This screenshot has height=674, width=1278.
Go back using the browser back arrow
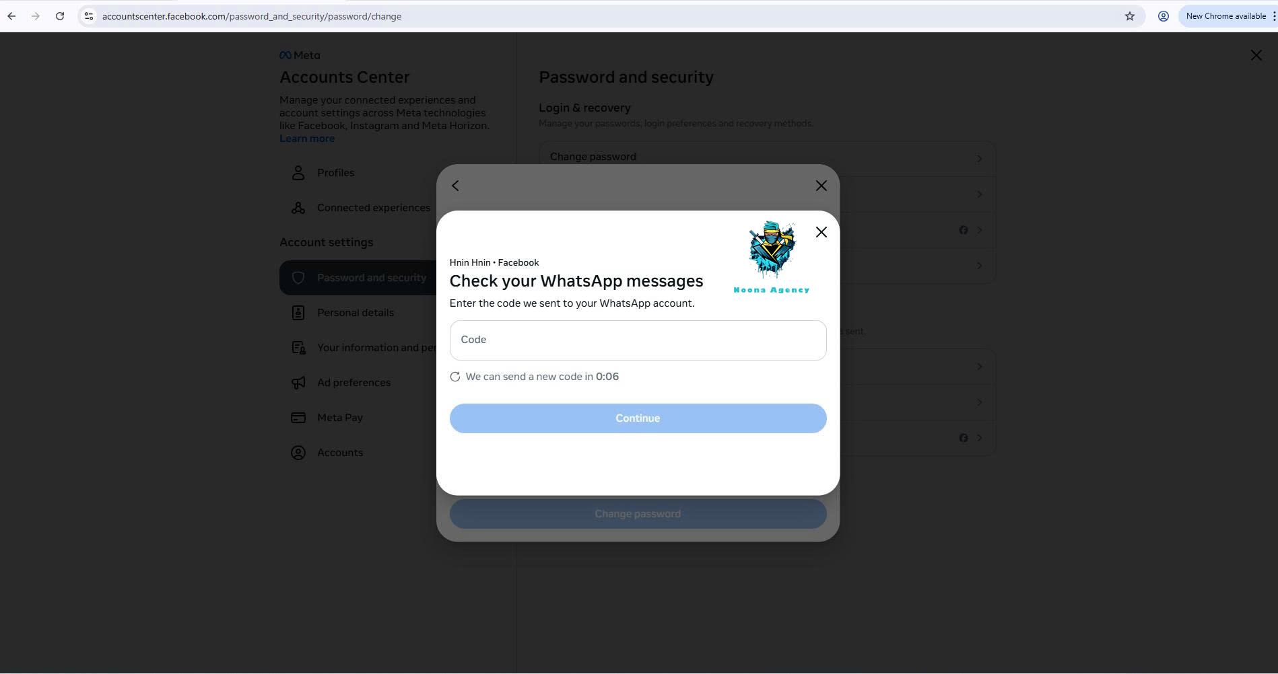pyautogui.click(x=11, y=16)
